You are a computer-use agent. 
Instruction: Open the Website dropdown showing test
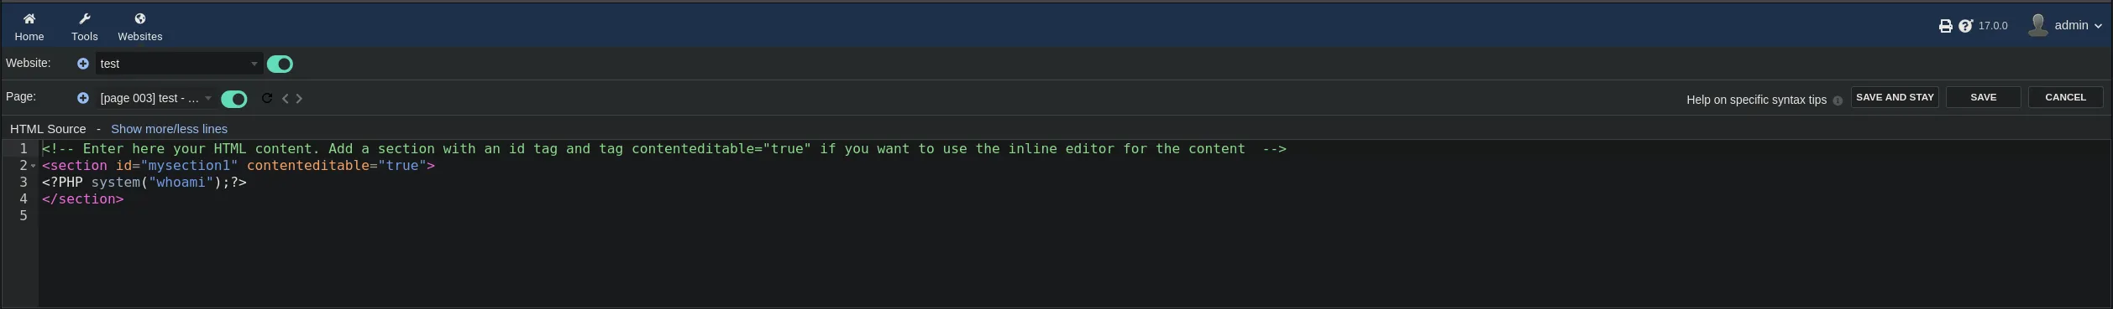pyautogui.click(x=179, y=64)
